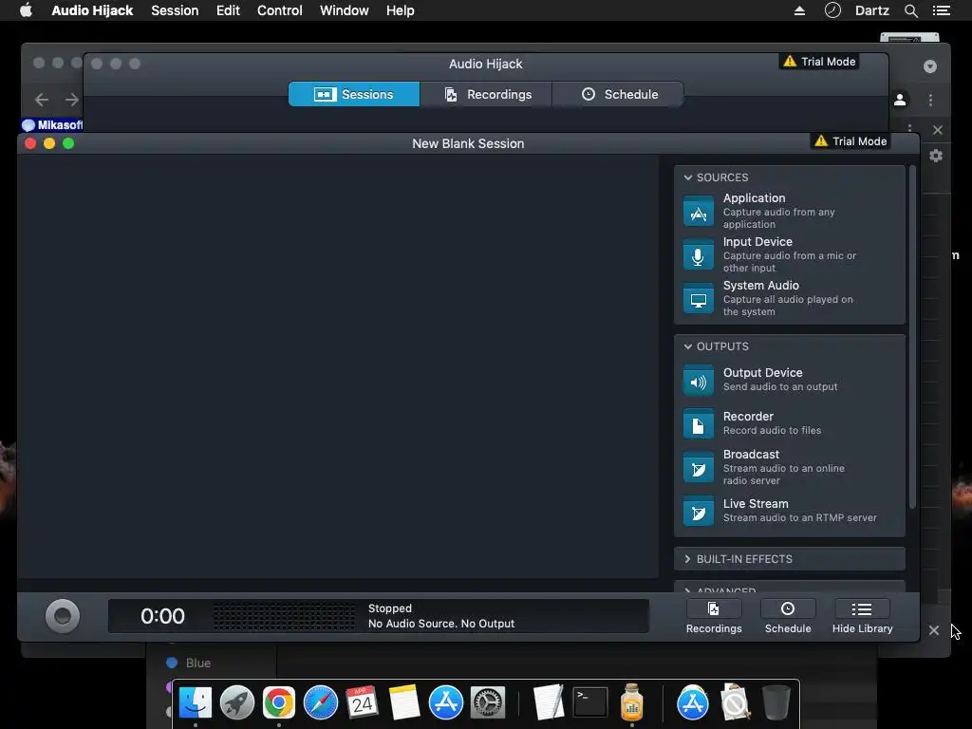Open the Window menu
The width and height of the screenshot is (972, 729).
[344, 10]
